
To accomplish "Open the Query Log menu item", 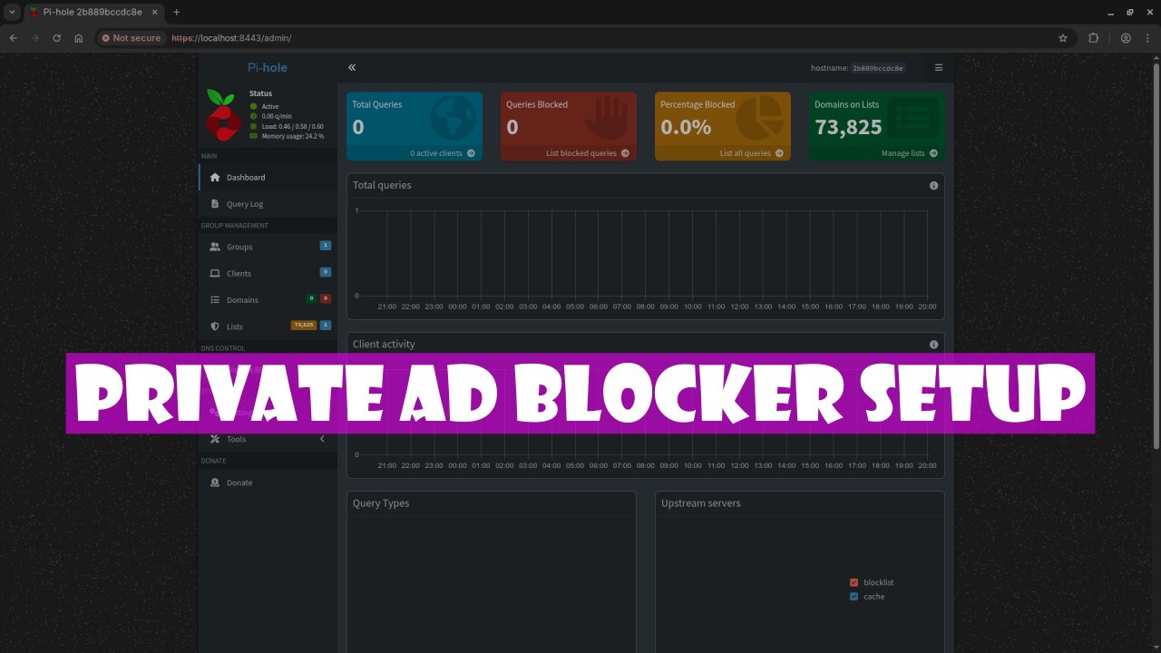I will tap(268, 204).
